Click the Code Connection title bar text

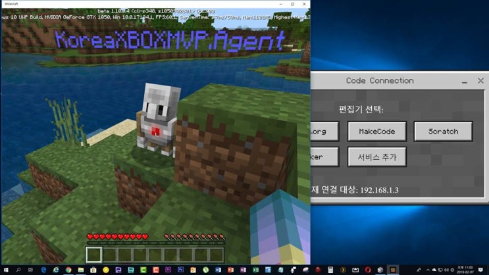[x=380, y=80]
